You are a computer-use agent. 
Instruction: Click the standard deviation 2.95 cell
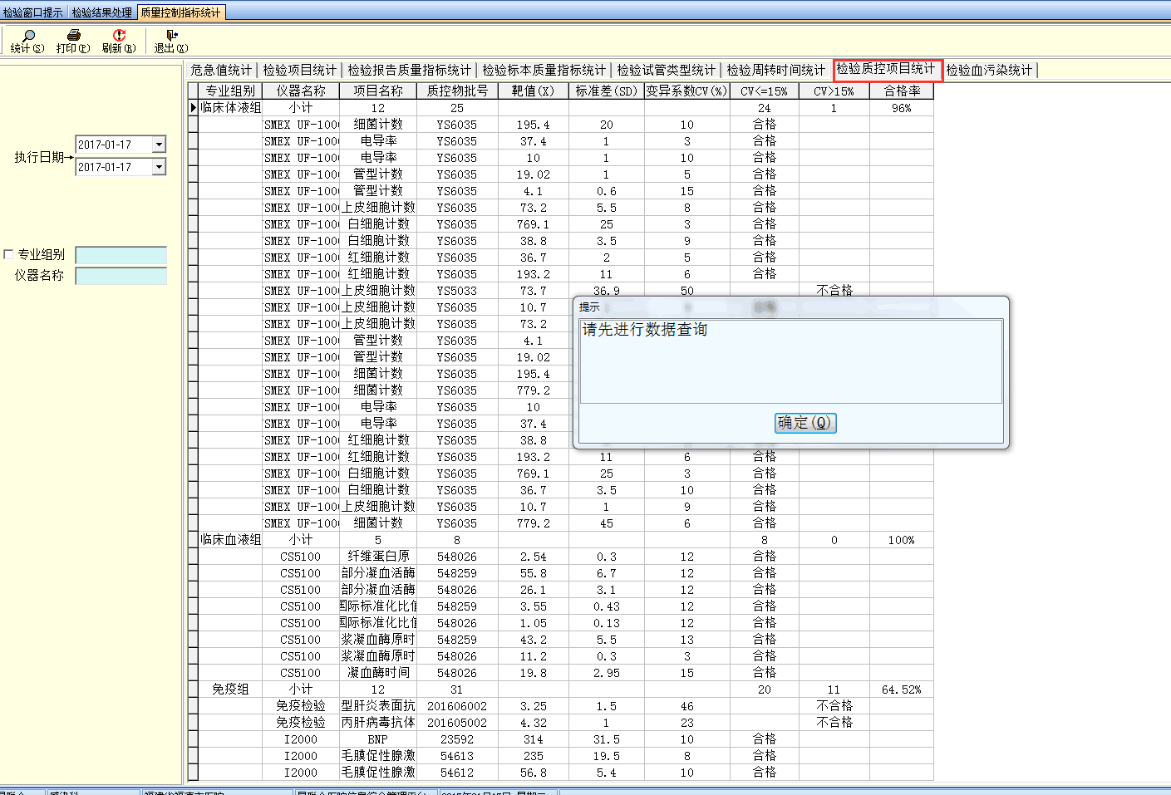[x=607, y=673]
